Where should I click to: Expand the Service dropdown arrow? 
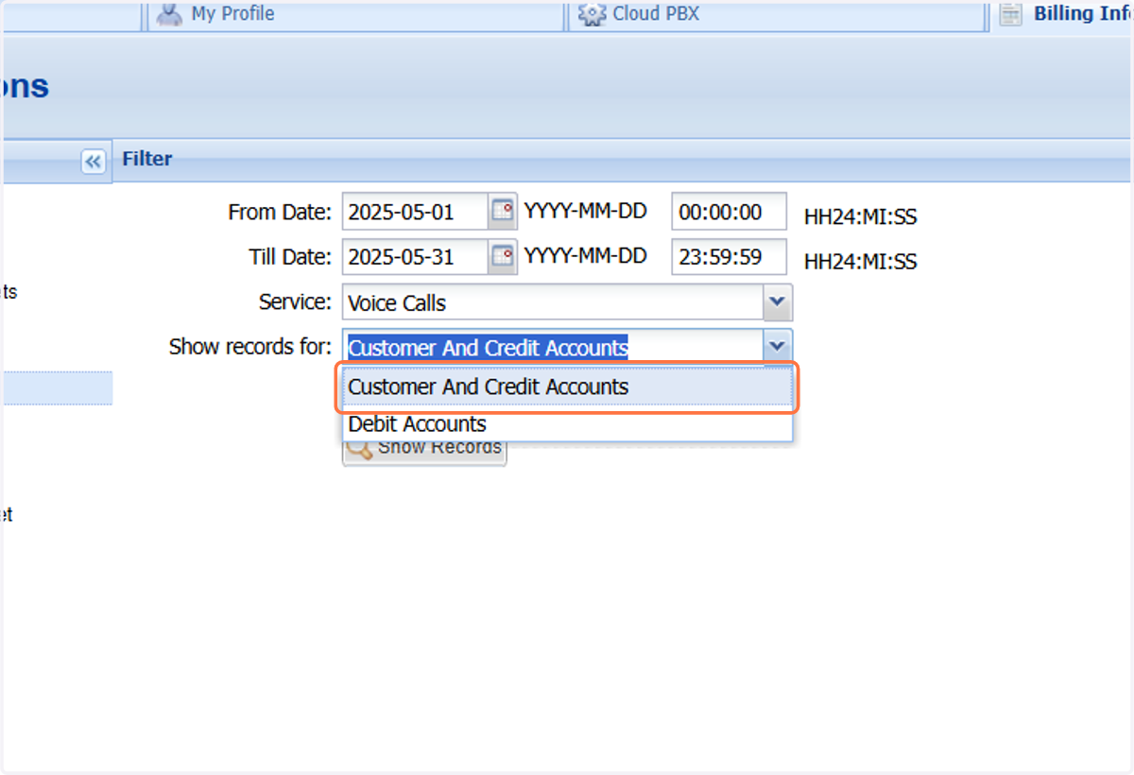(x=777, y=302)
